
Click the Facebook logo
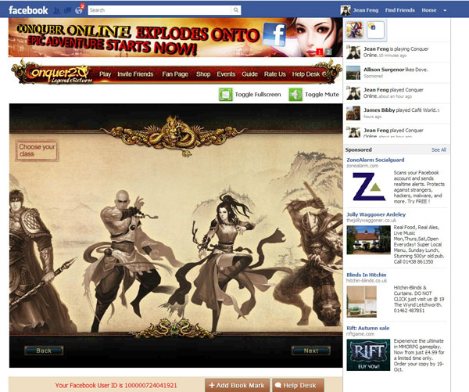[x=28, y=10]
